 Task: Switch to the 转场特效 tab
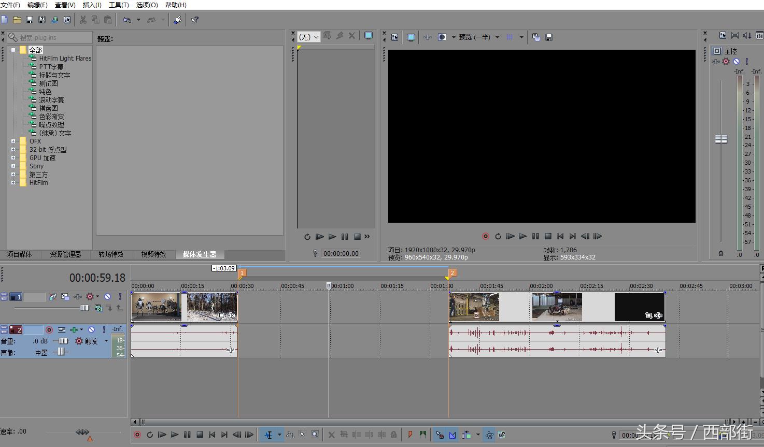click(111, 254)
